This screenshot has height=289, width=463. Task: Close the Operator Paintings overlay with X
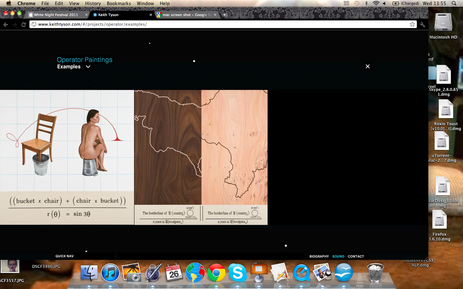pyautogui.click(x=368, y=66)
